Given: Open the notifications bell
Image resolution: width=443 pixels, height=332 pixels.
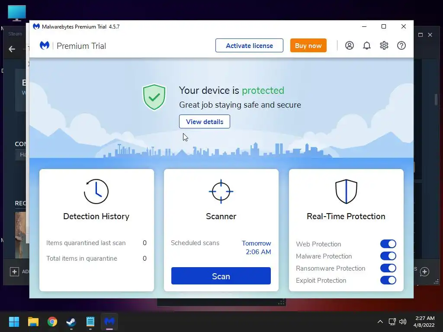Looking at the screenshot, I should click(367, 45).
